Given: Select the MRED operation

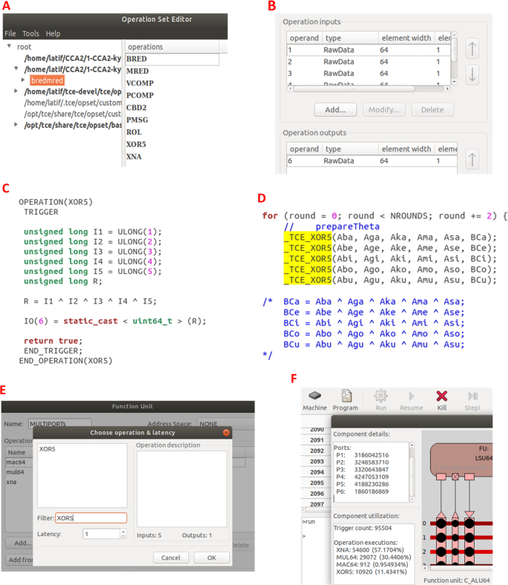Looking at the screenshot, I should pos(137,71).
